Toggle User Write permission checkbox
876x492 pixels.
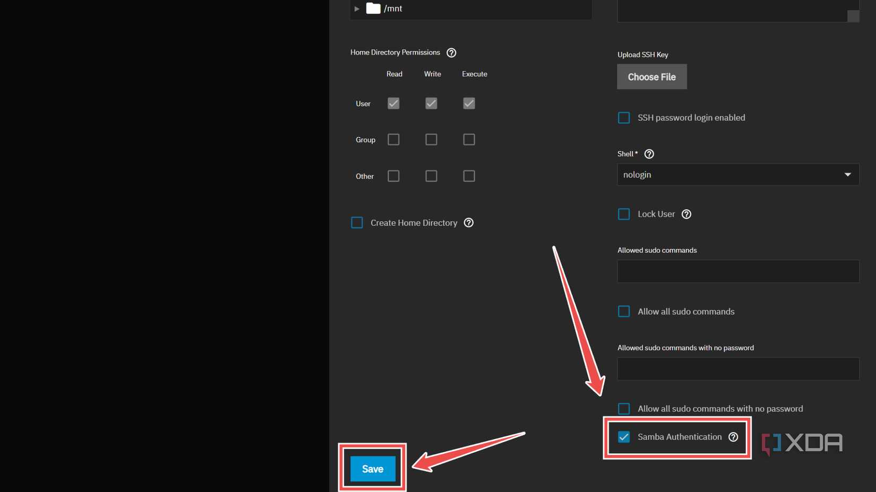(x=431, y=103)
